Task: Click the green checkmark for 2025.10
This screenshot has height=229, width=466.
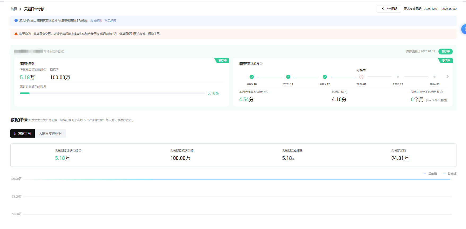Action: [252, 77]
